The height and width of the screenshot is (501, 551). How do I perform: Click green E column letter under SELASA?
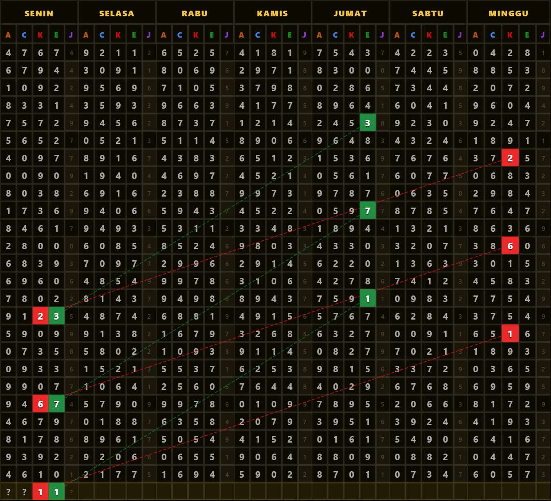tap(134, 35)
